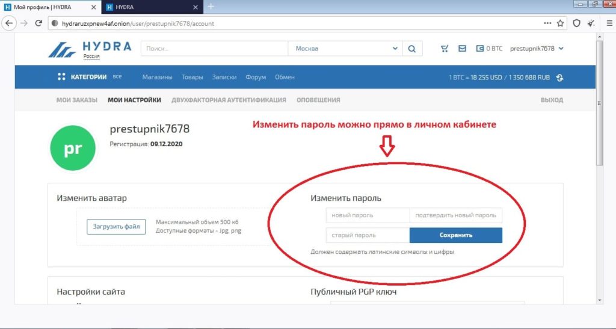This screenshot has width=616, height=329.
Task: Switch to the ДВУХФАКТОРНАЯ АУТЕНТИФИКАЦИЯ tab
Action: tap(229, 100)
